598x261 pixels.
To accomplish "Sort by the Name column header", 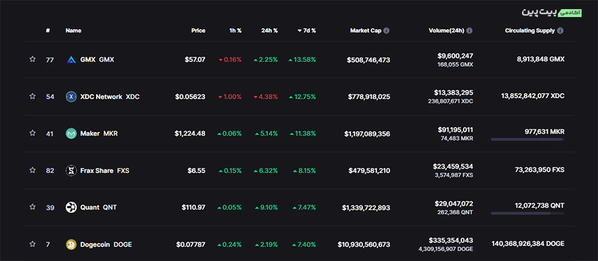I will (x=73, y=30).
